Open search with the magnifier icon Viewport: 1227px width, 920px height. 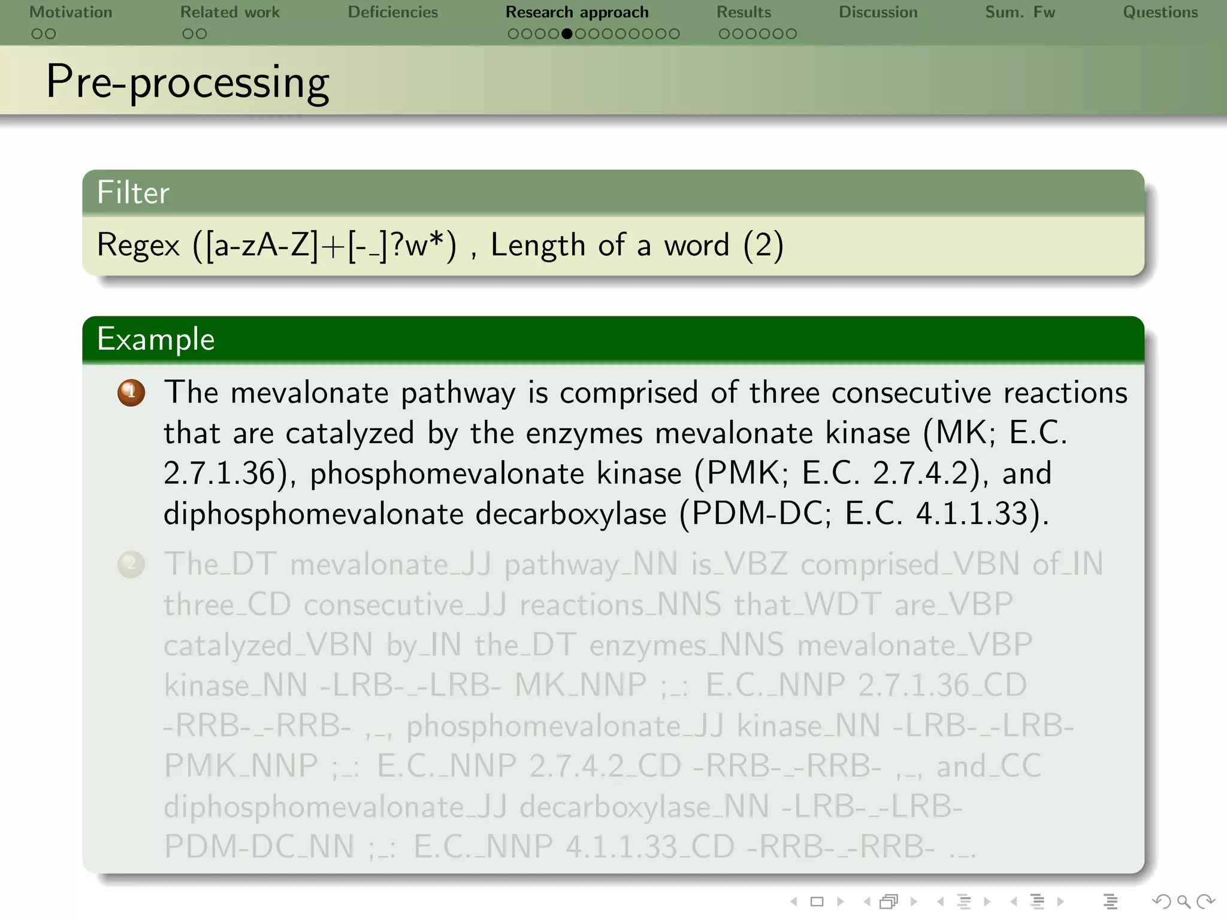point(1184,901)
